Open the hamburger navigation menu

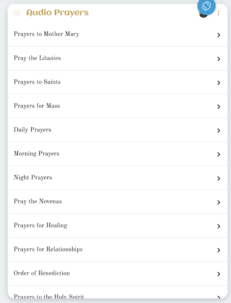(x=17, y=13)
